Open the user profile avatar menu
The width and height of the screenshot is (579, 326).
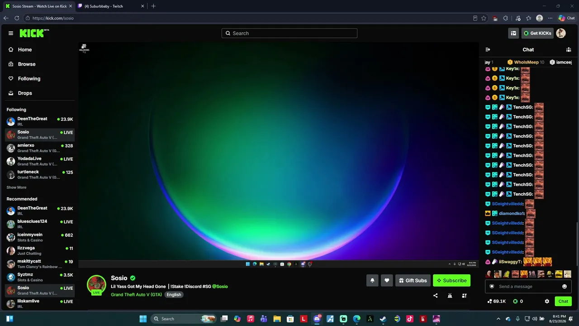click(x=561, y=33)
